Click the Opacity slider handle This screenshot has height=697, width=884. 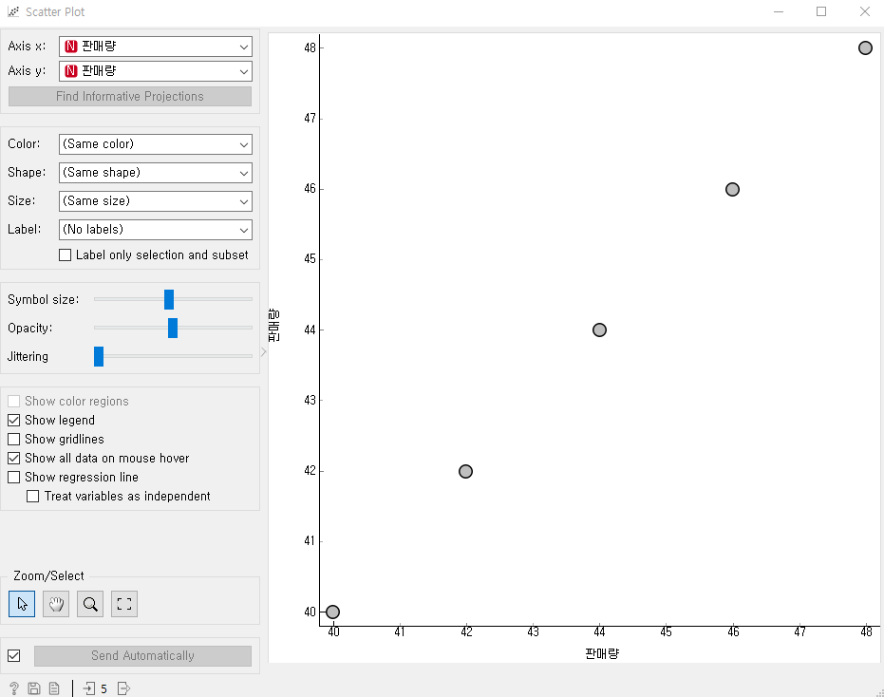coord(173,328)
